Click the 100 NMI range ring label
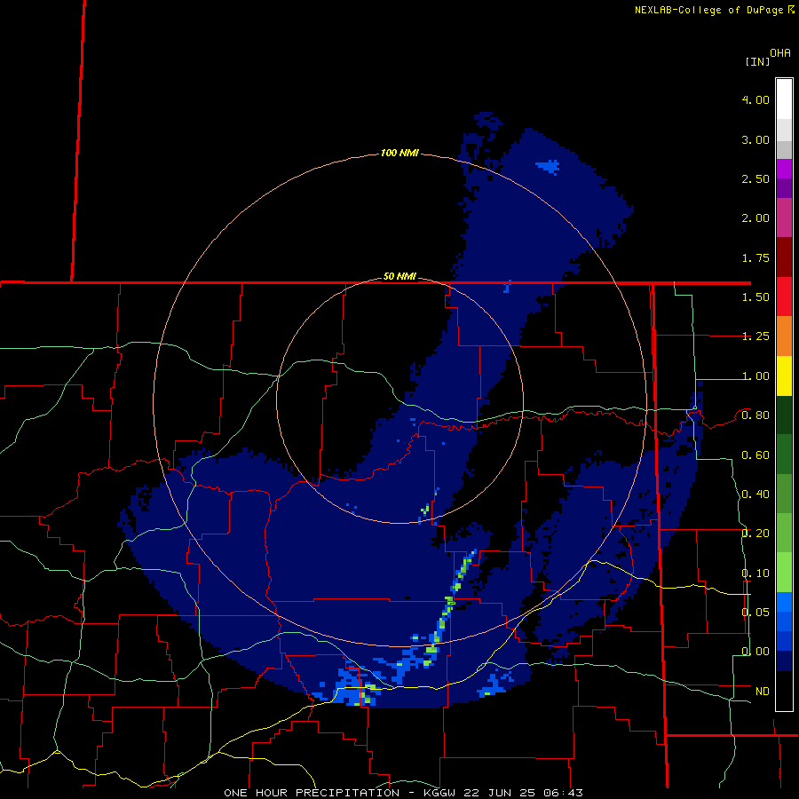Screen dimensions: 799x799 (x=399, y=153)
